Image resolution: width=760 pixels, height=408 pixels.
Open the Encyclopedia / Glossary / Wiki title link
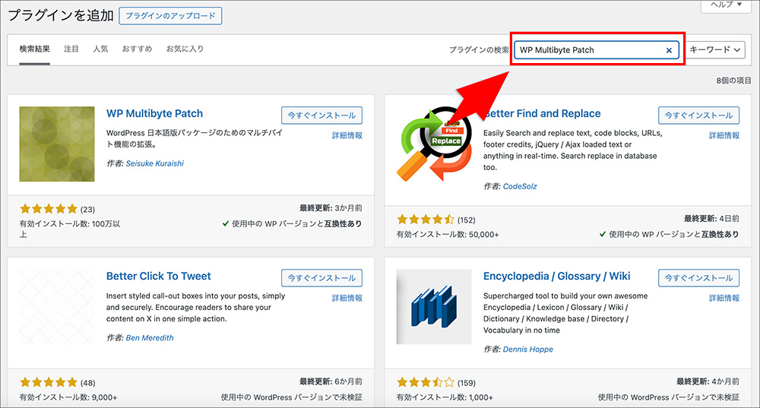(x=557, y=277)
